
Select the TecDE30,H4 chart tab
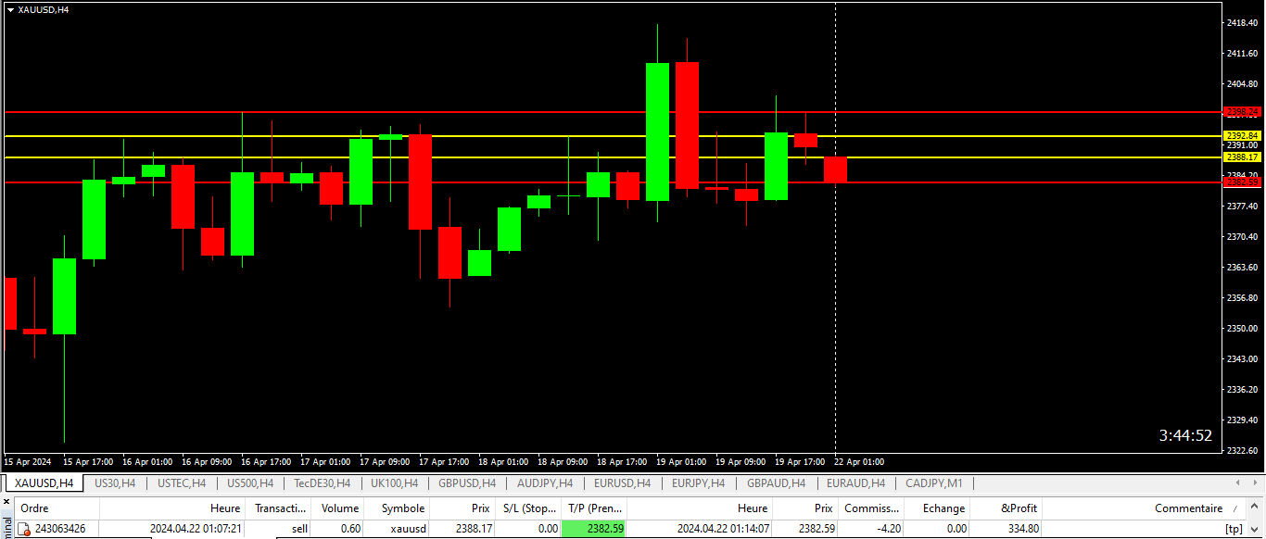[x=323, y=483]
